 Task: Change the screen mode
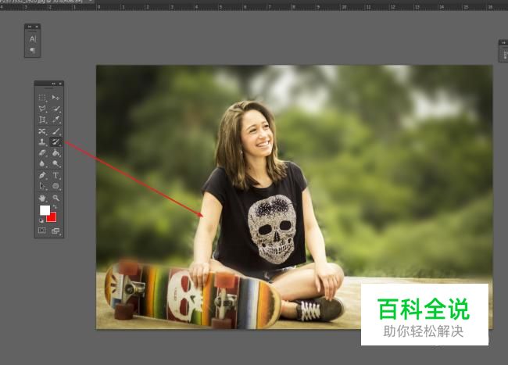(x=55, y=231)
